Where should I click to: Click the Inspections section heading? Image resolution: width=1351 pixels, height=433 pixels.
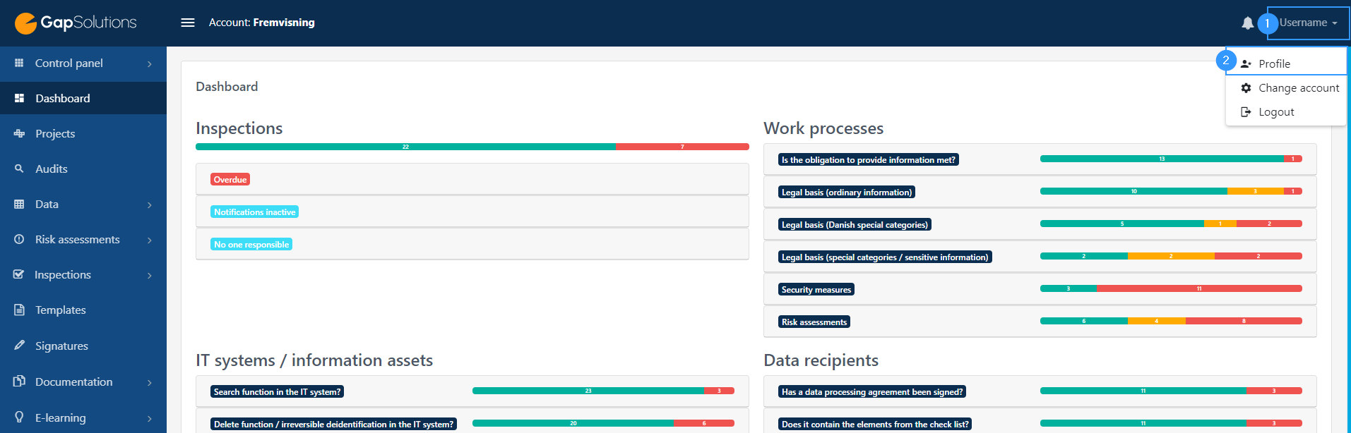(239, 128)
